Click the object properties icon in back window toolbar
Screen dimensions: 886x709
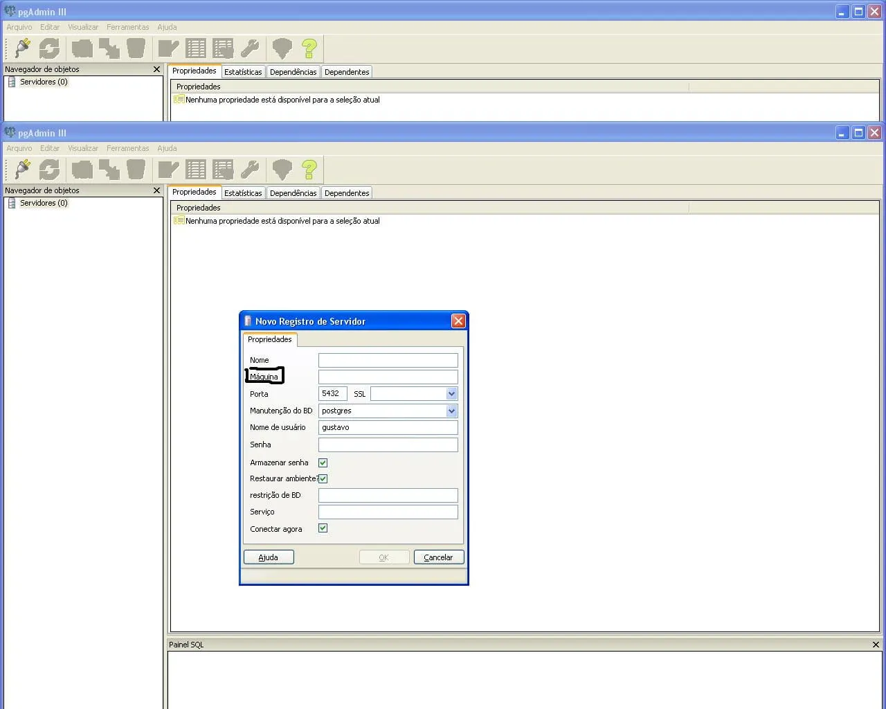click(x=82, y=48)
